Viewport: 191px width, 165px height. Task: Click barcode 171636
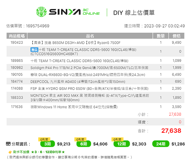pos(17,107)
